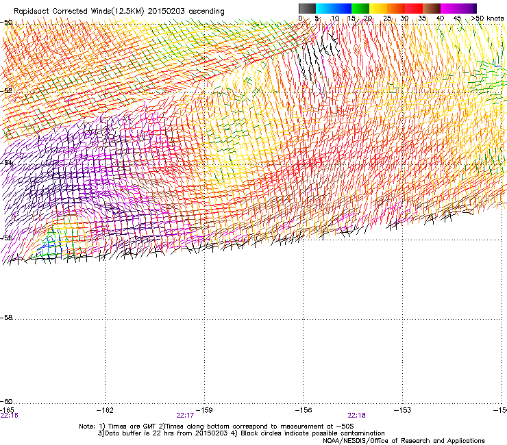The height and width of the screenshot is (445, 507).
Task: Click the 'Note: 1) Times are GMT' line
Action: click(x=217, y=427)
